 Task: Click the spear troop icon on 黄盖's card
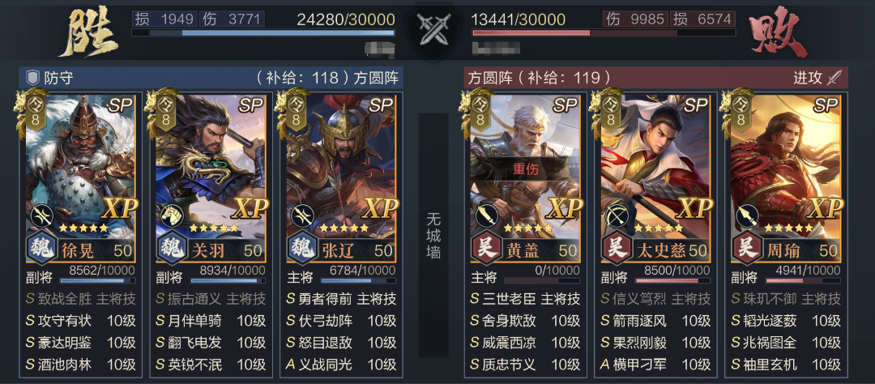[485, 216]
